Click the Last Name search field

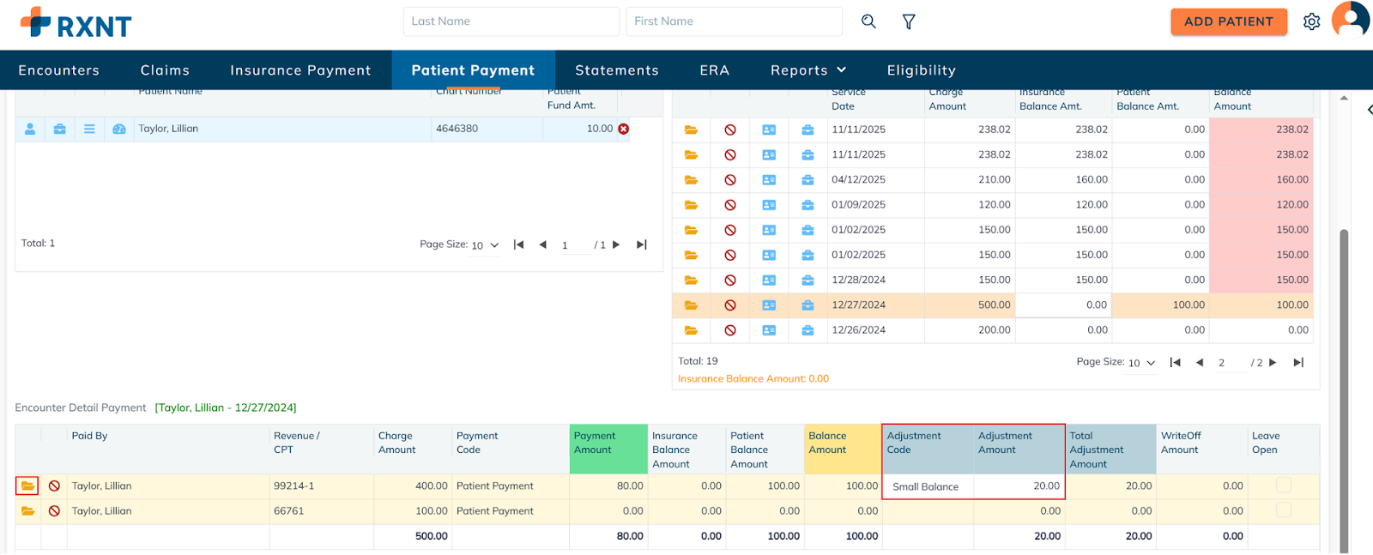(x=511, y=21)
